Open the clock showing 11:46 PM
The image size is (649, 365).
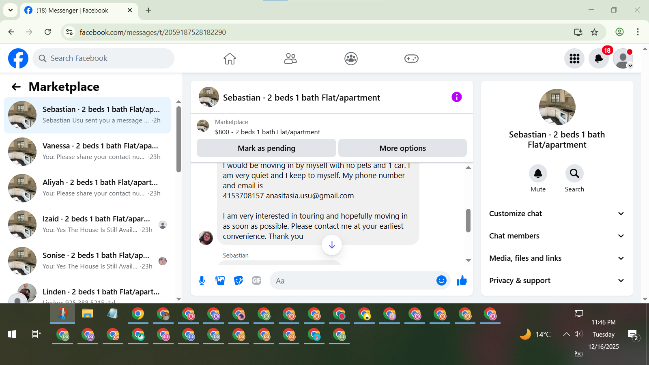point(604,322)
